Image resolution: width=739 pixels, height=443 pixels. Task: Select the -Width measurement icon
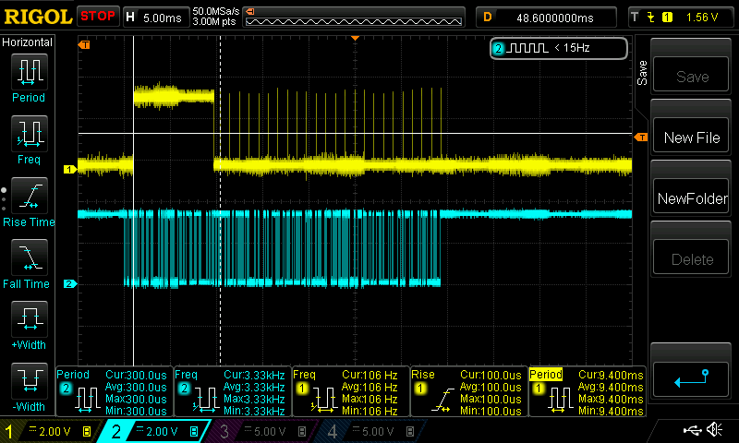point(30,381)
